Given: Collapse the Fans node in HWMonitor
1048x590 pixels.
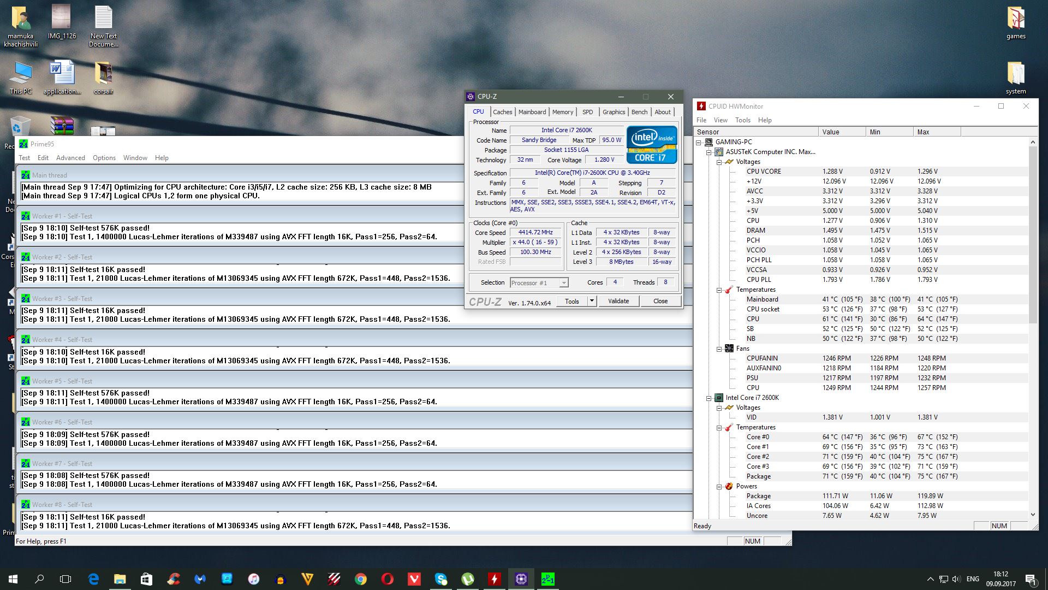Looking at the screenshot, I should [x=719, y=349].
